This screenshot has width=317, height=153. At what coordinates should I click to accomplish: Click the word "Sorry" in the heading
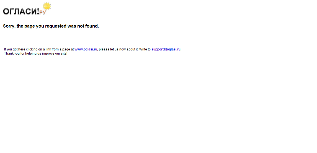[x=9, y=26]
